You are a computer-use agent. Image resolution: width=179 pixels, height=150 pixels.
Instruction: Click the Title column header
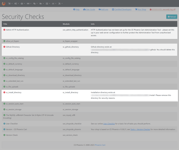(x=5, y=24)
